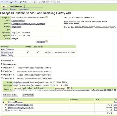Open products/cyanogen_cooper.mk file link

pyautogui.click(x=21, y=107)
